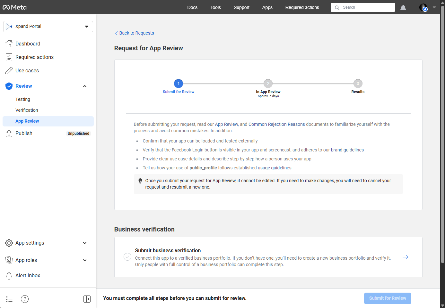
Task: Click the Results step label
Action: 358,92
